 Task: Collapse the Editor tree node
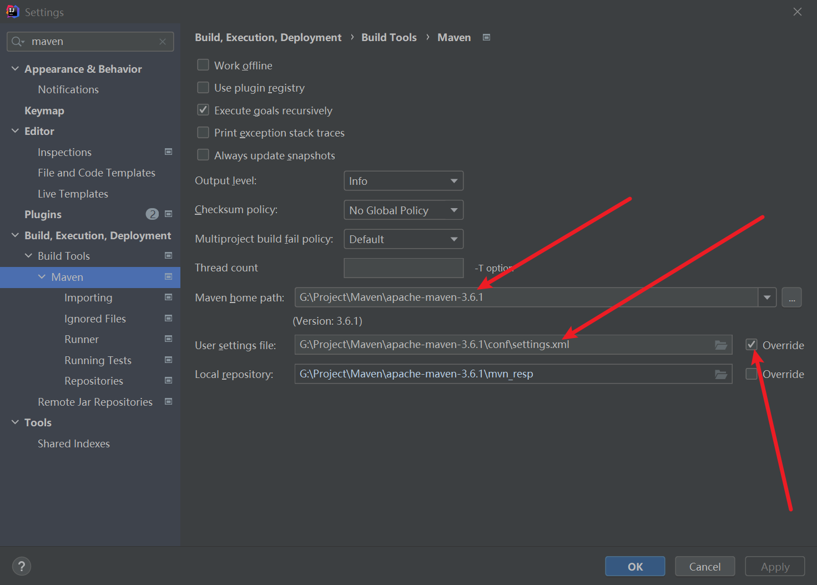pos(15,130)
